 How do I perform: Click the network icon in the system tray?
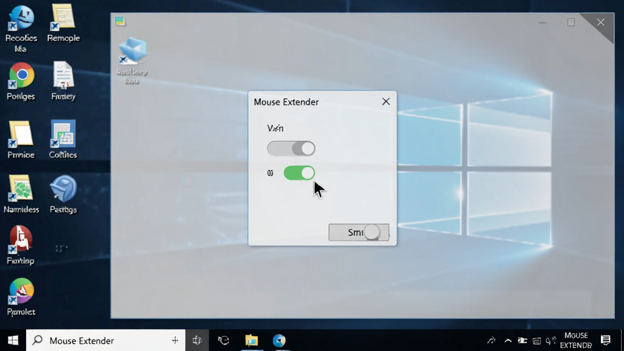pos(537,341)
